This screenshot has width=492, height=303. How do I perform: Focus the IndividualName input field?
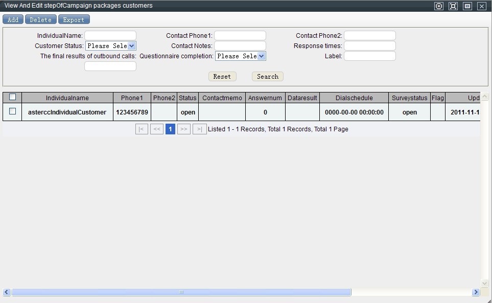pos(110,36)
